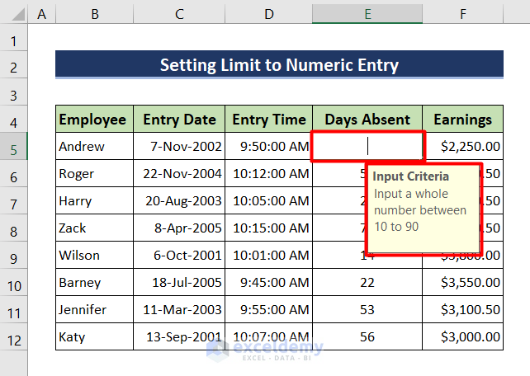Select row 5 header
This screenshot has width=530, height=376.
[x=14, y=147]
